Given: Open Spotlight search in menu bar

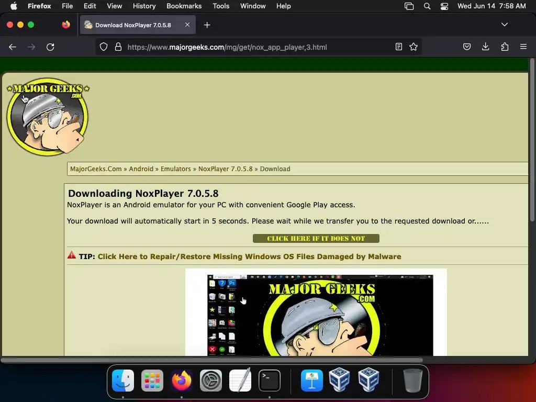Looking at the screenshot, I should pyautogui.click(x=427, y=6).
